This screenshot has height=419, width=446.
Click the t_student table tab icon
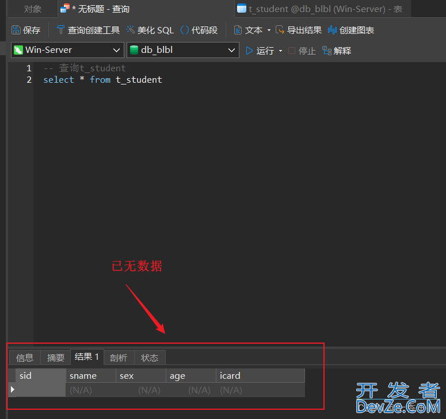(x=242, y=8)
